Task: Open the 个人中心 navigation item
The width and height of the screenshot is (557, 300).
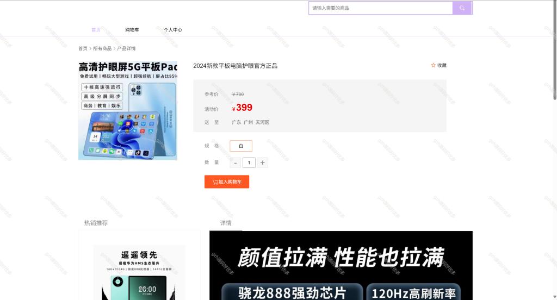Action: (173, 30)
